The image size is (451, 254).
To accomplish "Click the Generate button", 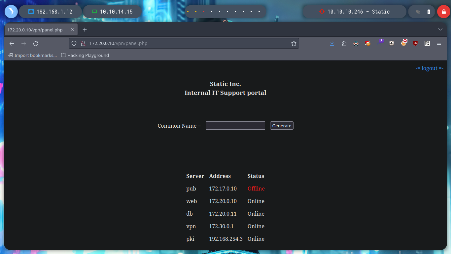I will pyautogui.click(x=282, y=126).
